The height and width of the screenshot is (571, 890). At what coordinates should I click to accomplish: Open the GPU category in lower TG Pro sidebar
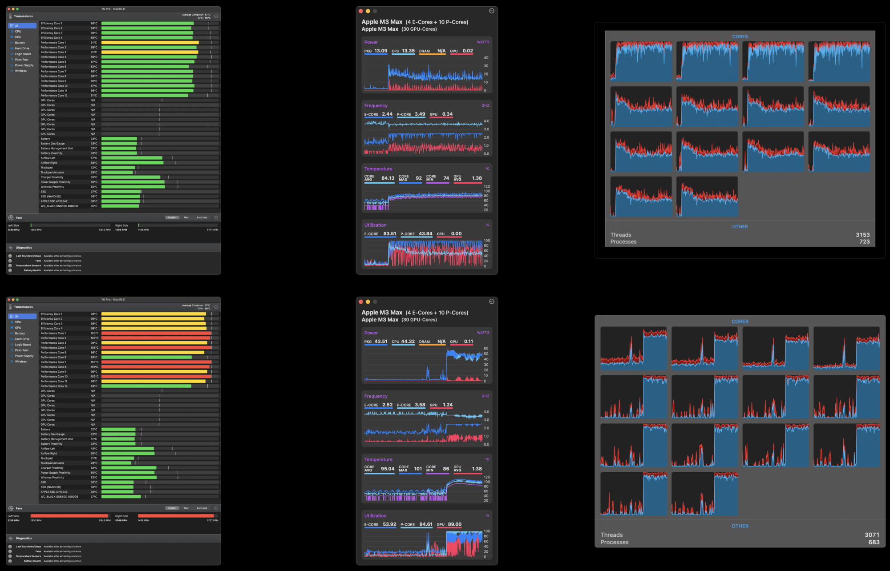[22, 328]
